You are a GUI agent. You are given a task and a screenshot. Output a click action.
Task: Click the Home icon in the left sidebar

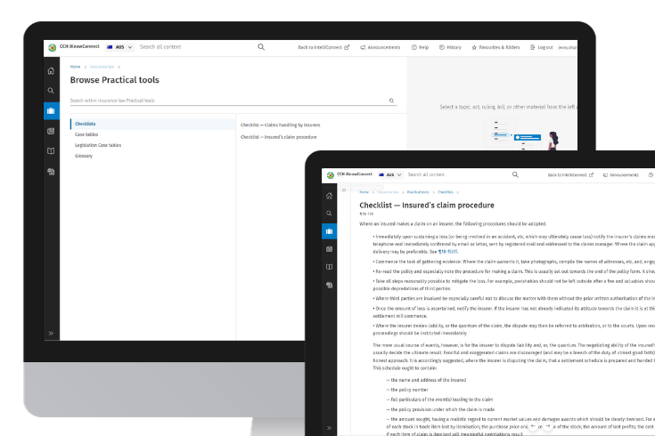click(51, 70)
